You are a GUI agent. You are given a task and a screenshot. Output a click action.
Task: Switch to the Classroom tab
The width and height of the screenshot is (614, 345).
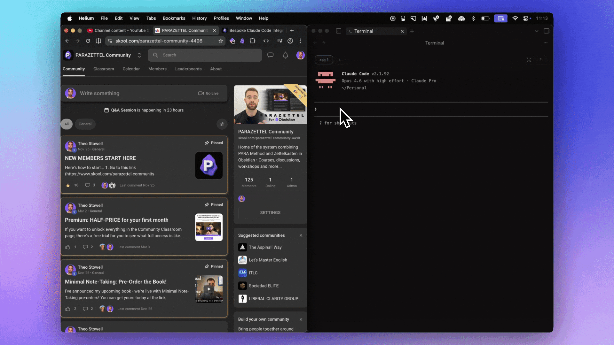coord(104,69)
